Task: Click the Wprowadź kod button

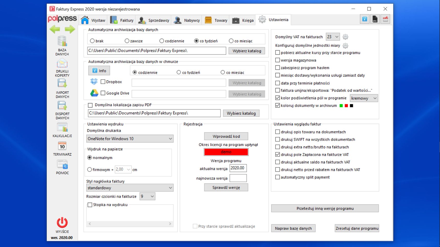Action: click(226, 136)
